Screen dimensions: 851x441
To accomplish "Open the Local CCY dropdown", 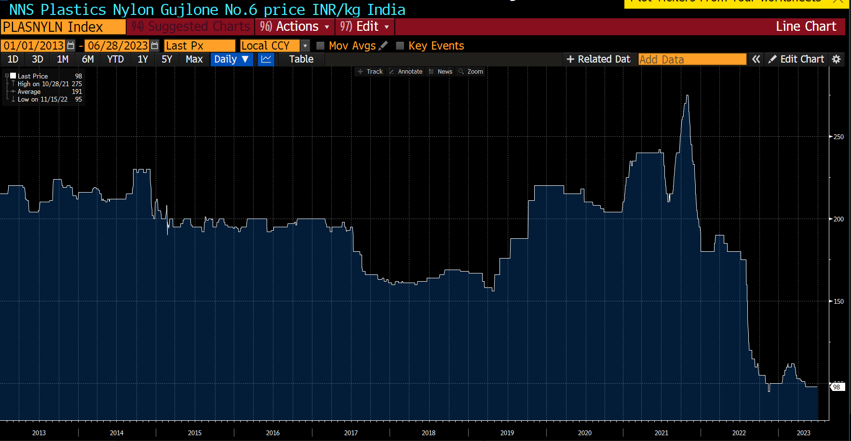I will point(305,45).
